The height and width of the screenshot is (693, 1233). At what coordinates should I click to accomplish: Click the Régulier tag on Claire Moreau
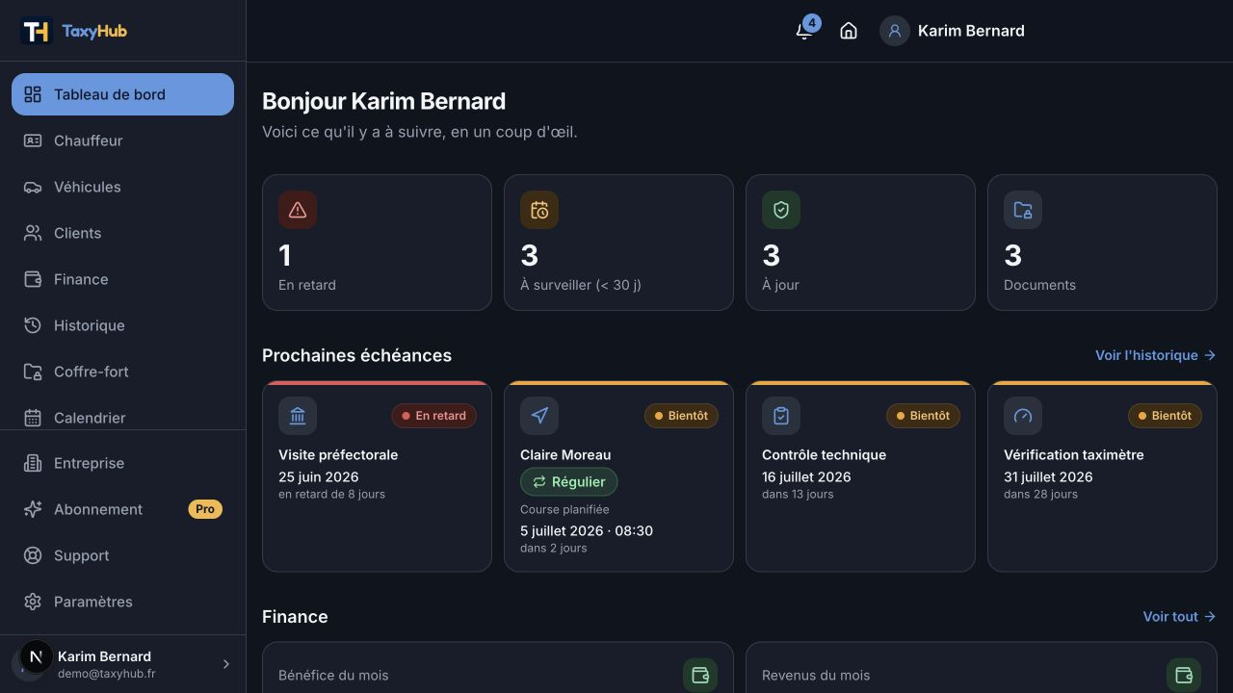click(x=569, y=482)
